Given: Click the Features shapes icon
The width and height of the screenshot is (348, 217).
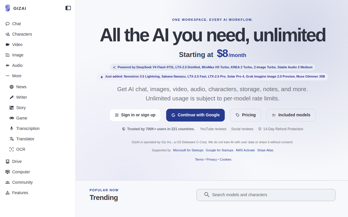Looking at the screenshot, I should (8, 193).
